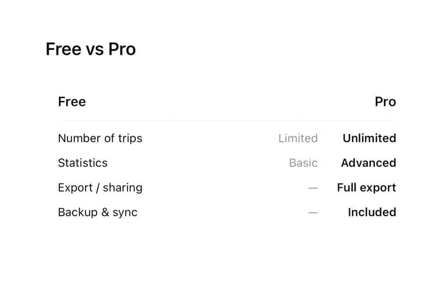Click the "Backup & sync" row label
This screenshot has height=283, width=447.
(x=98, y=213)
